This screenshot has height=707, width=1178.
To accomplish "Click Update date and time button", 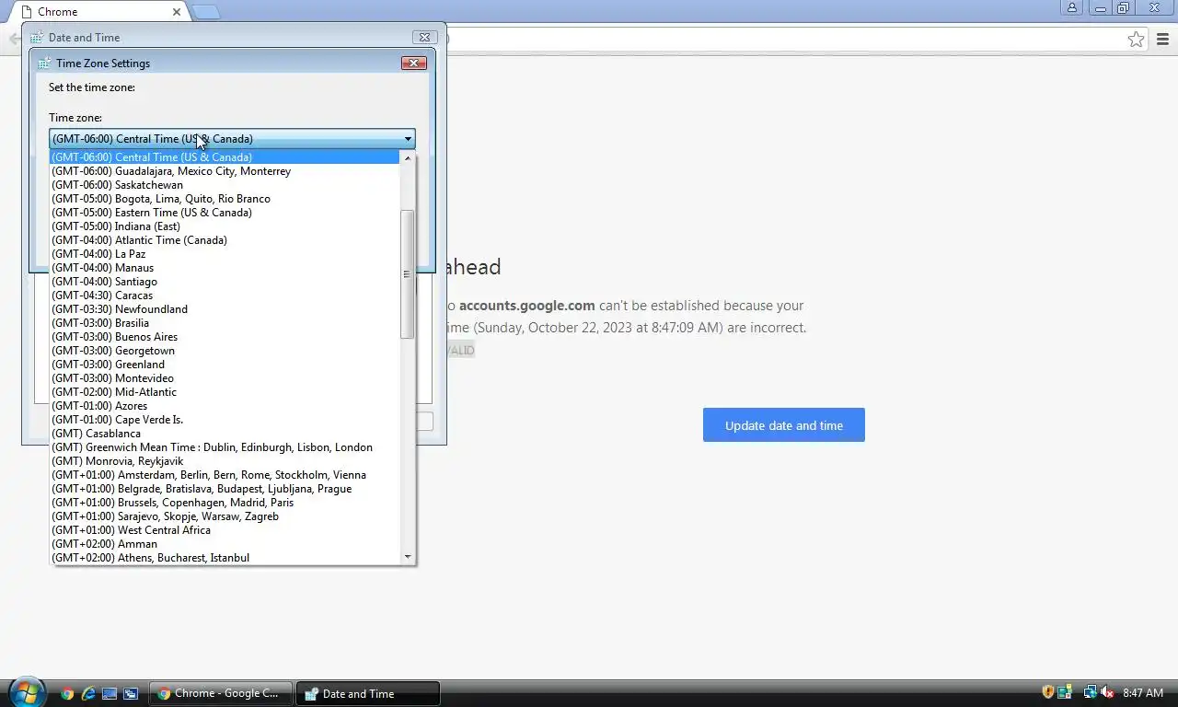I will tap(784, 425).
